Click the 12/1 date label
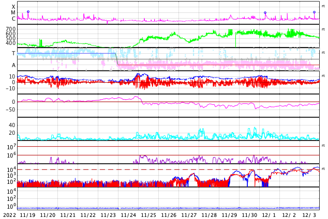Viewport: 328px width, 219px height. [269, 215]
